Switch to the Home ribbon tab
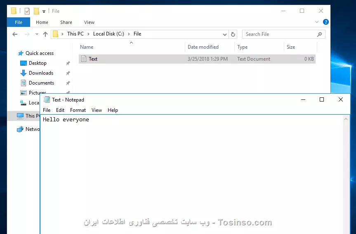 pyautogui.click(x=42, y=22)
